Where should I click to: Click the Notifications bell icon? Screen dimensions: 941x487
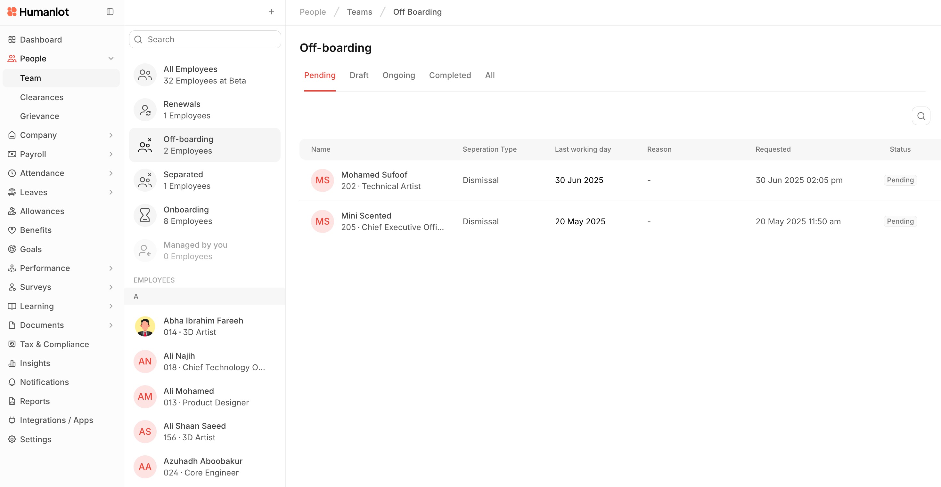pos(12,382)
